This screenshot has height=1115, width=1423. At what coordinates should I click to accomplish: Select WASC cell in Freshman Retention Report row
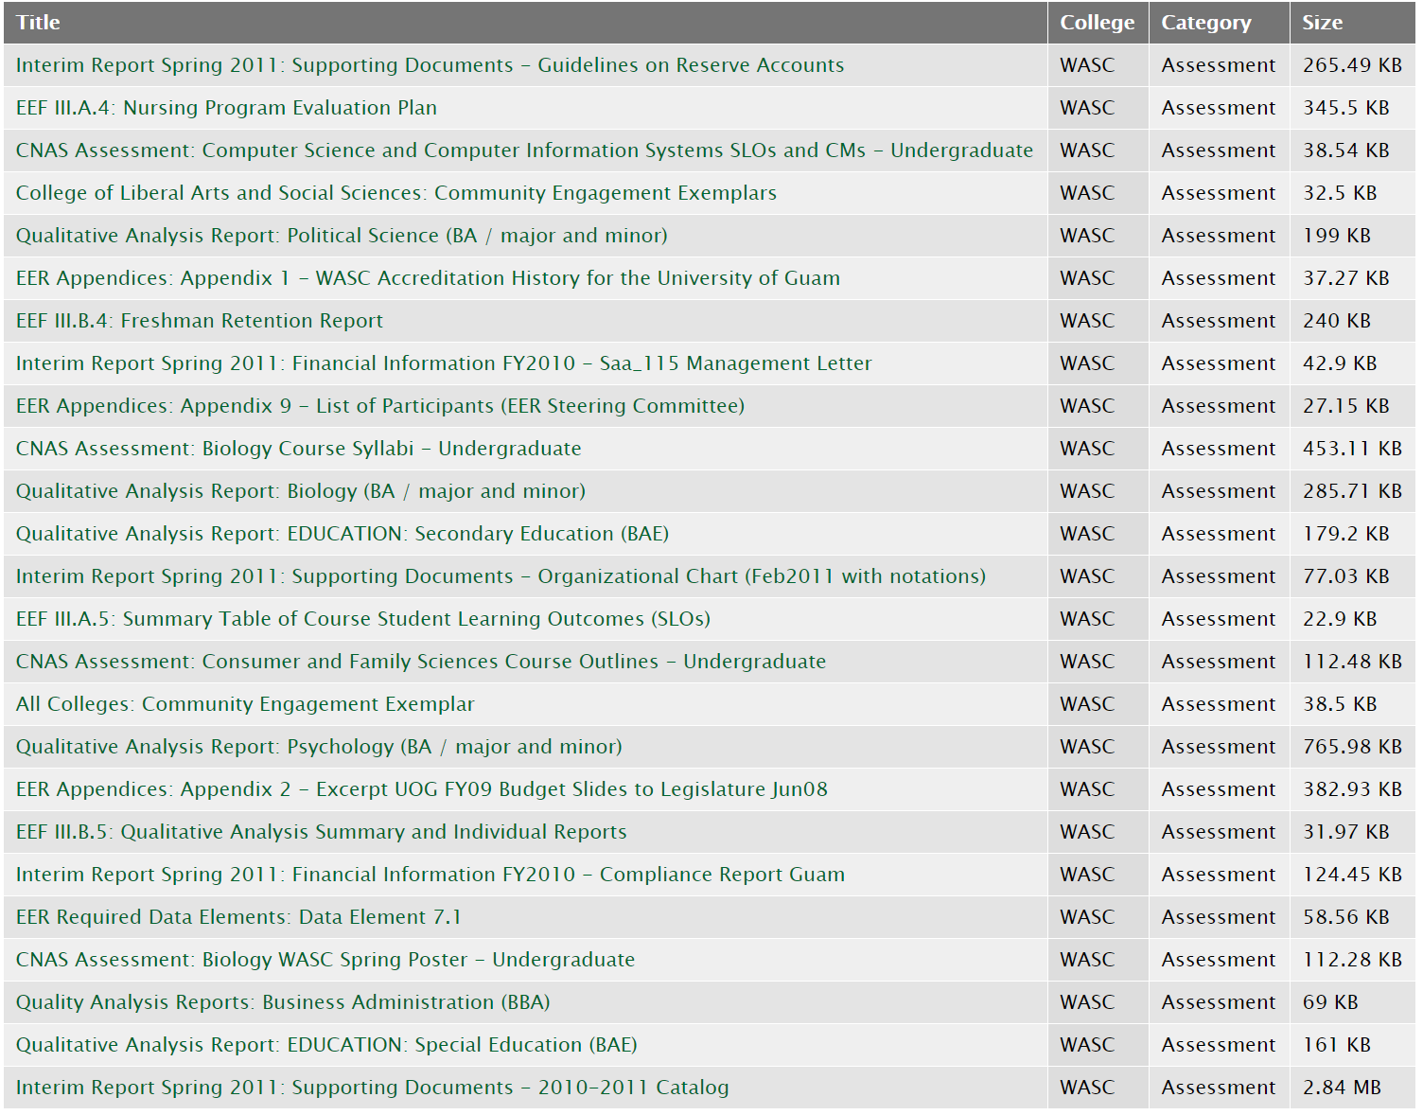(x=1098, y=321)
